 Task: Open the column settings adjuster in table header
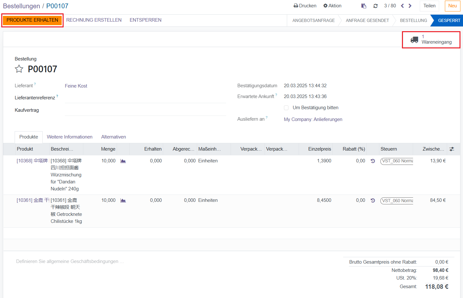(x=452, y=149)
